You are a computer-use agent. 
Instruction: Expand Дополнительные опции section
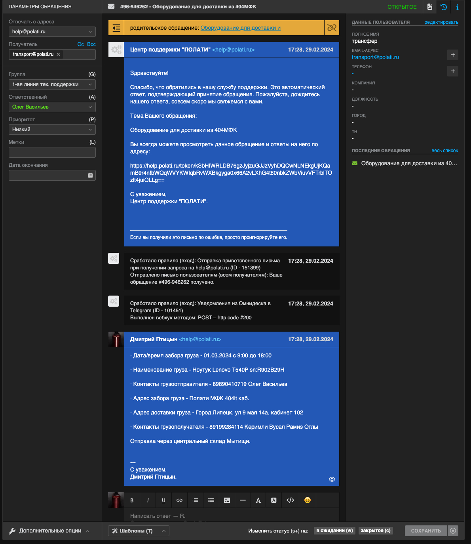pyautogui.click(x=50, y=531)
